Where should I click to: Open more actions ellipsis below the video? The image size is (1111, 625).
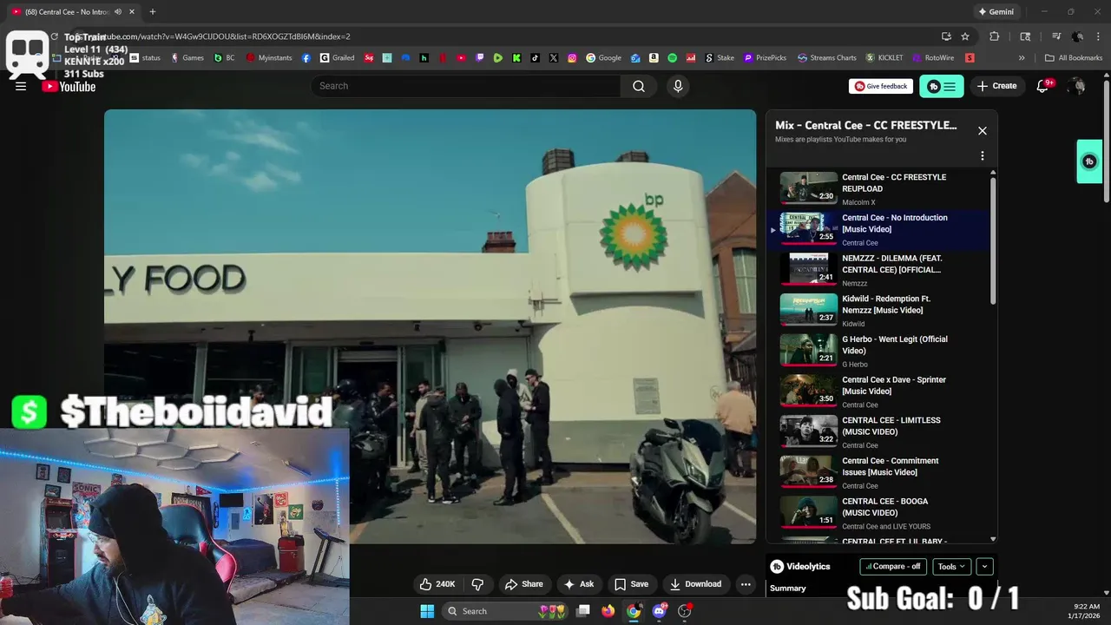coord(746,584)
